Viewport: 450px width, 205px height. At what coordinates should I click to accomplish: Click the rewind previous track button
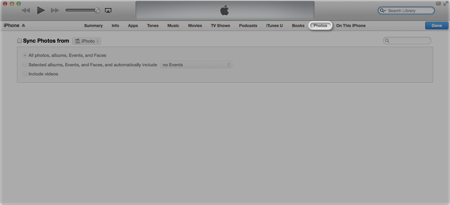pos(26,10)
